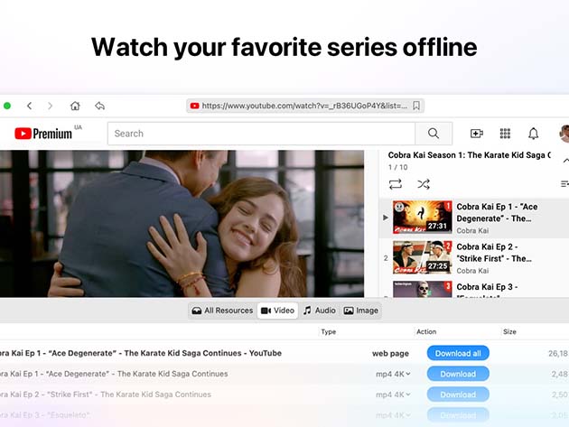569x427 pixels.
Task: Download Ep 2 Strike First video
Action: coord(458,395)
